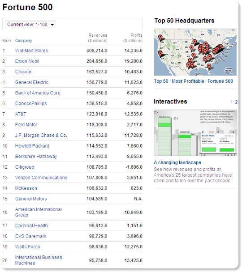Click the Fortune 500 page title
242x272 pixels.
pos(27,7)
